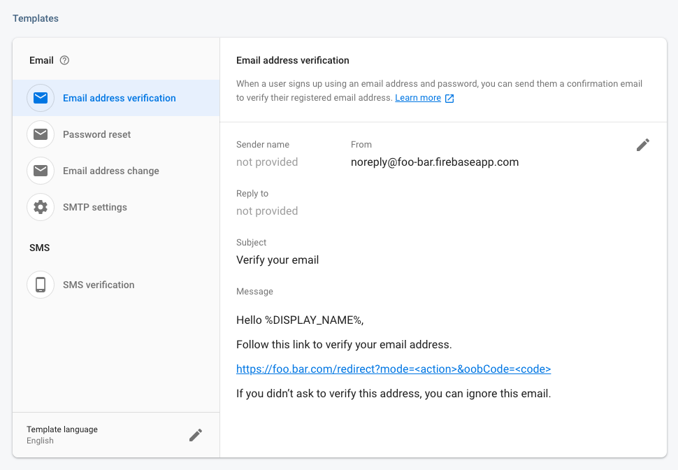The width and height of the screenshot is (678, 470).
Task: Click the pencil icon beside Template language
Action: click(x=196, y=435)
